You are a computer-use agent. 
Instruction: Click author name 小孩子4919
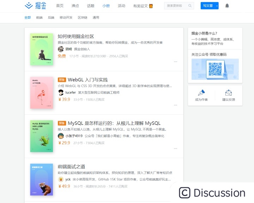point(74,136)
